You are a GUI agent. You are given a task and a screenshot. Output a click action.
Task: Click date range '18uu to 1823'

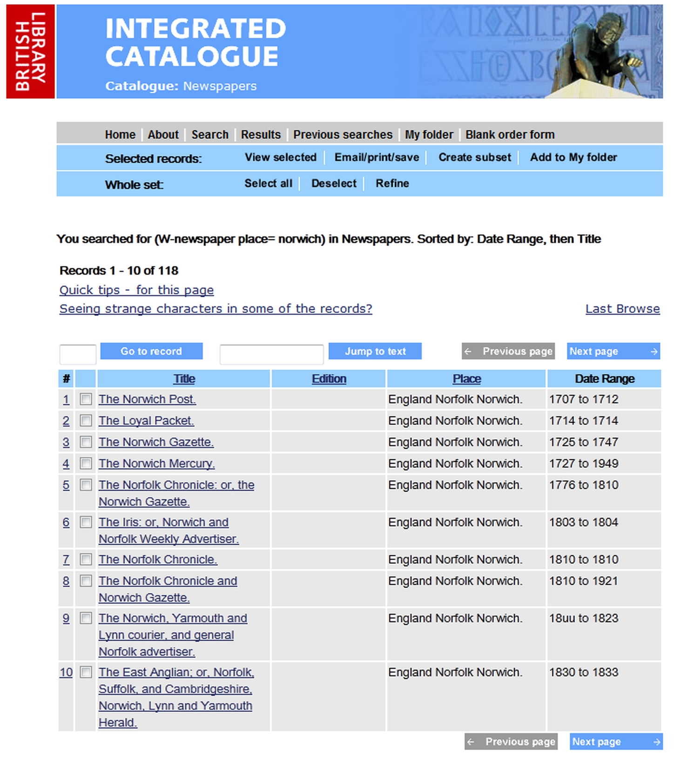pos(584,618)
